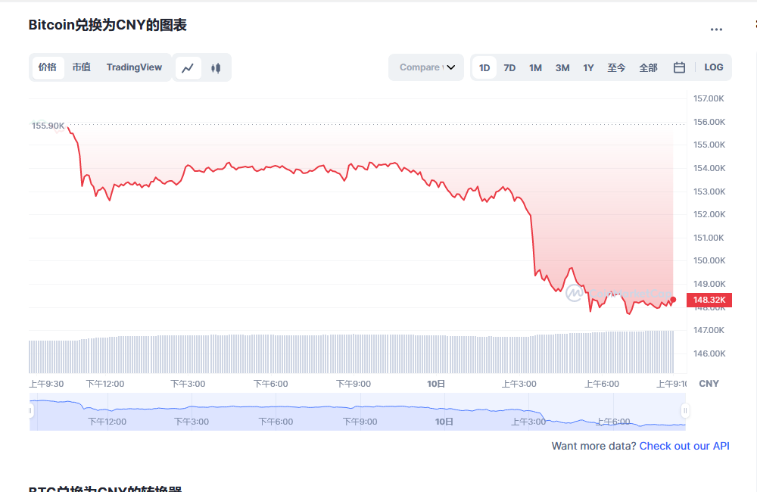Toggle LOG scale on the chart
Viewport: 757px width, 492px height.
point(714,67)
